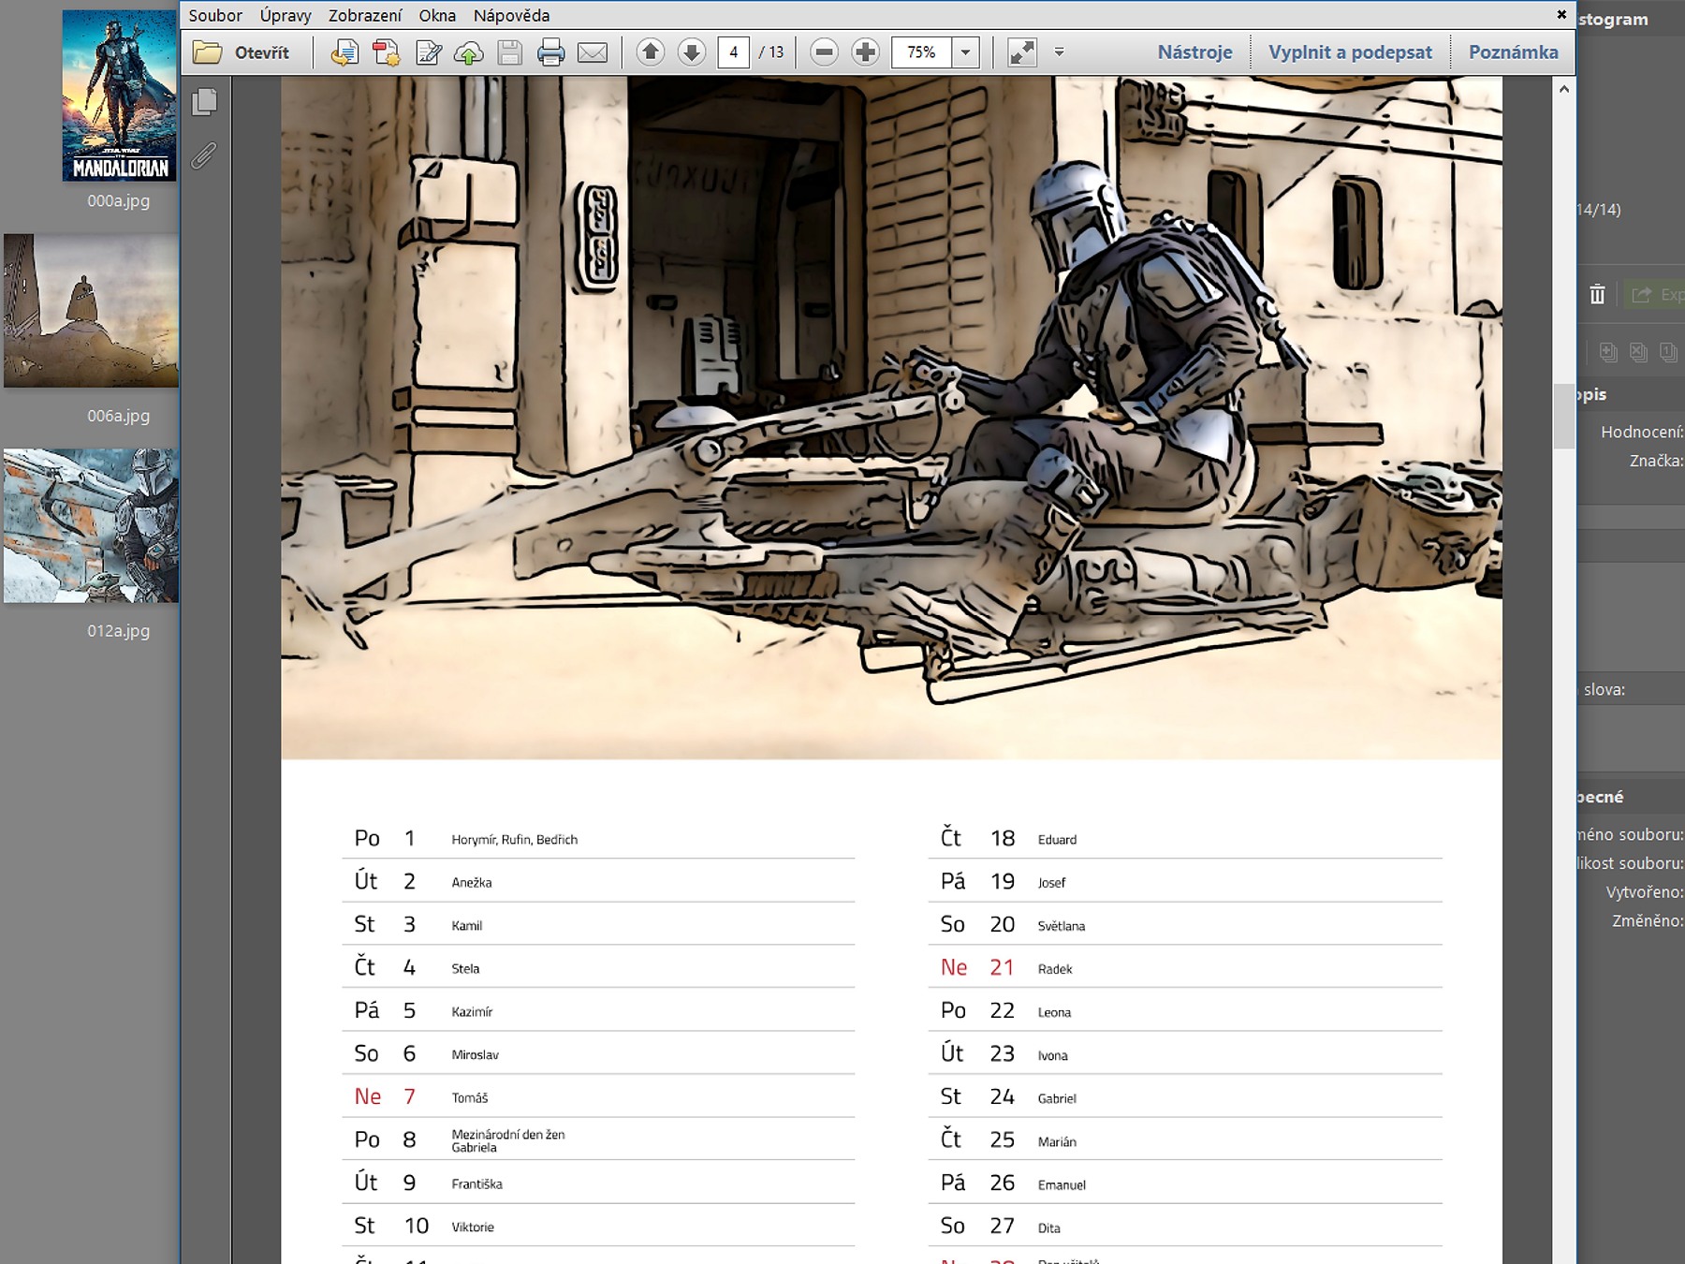
Task: Open the page thumbnails sidebar panel
Action: pyautogui.click(x=204, y=102)
